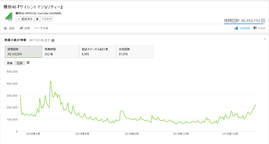Click the notification bell icon
Image resolution: width=269 pixels, height=144 pixels.
[37, 19]
